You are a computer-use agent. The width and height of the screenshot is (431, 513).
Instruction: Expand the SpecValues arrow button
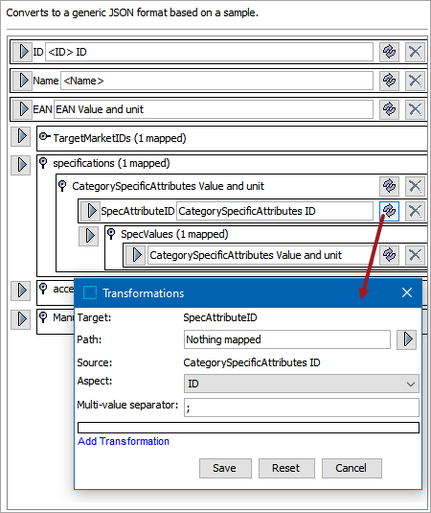coord(88,236)
